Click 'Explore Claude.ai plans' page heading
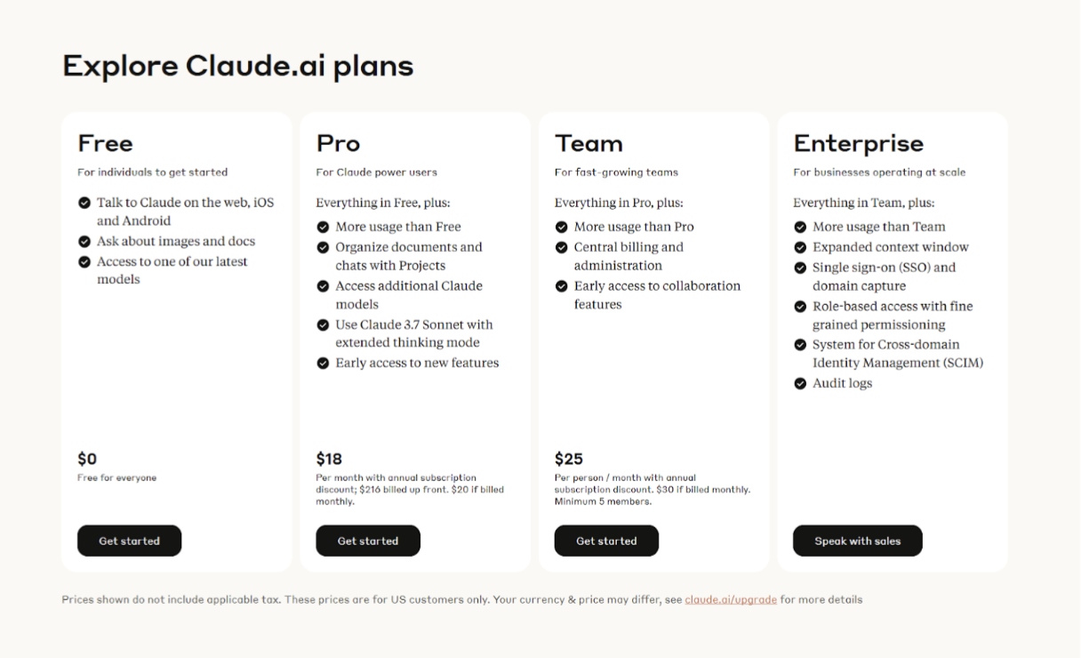Image resolution: width=1081 pixels, height=658 pixels. 238,67
